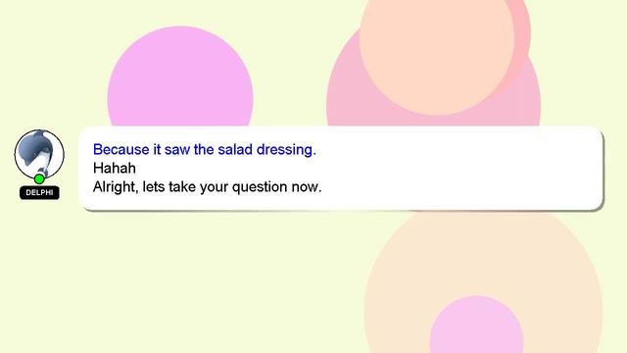The image size is (627, 353).
Task: Click the peach circle at the top
Action: tap(437, 52)
